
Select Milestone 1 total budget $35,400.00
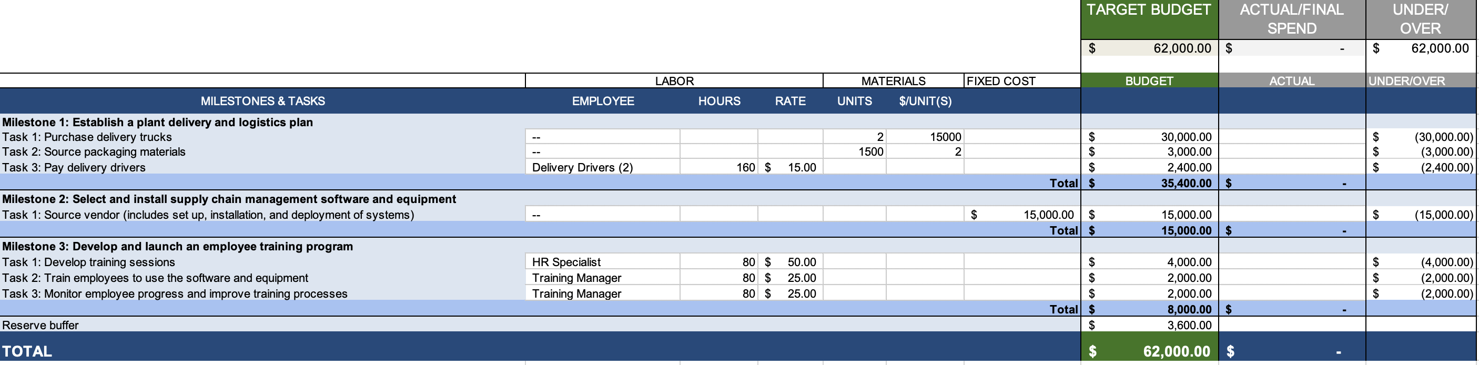1149,184
